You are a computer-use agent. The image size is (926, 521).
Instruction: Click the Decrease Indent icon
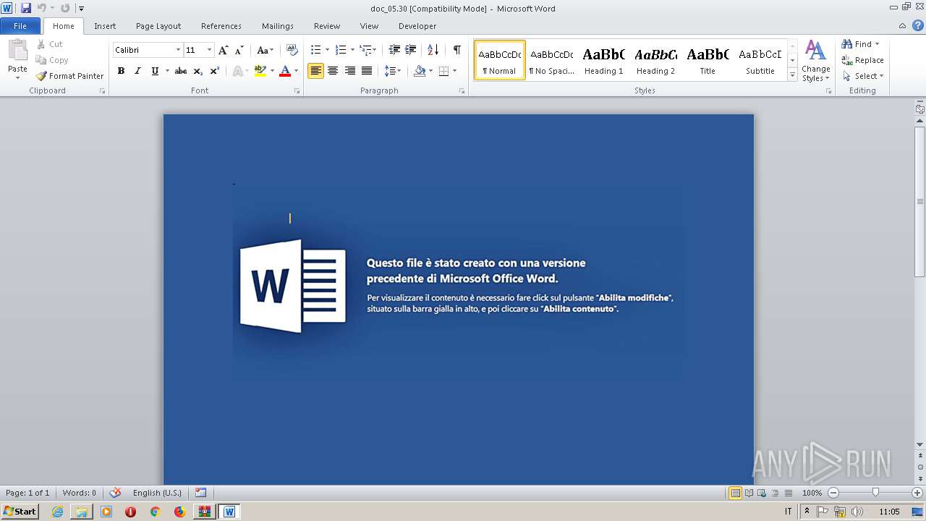pos(394,50)
